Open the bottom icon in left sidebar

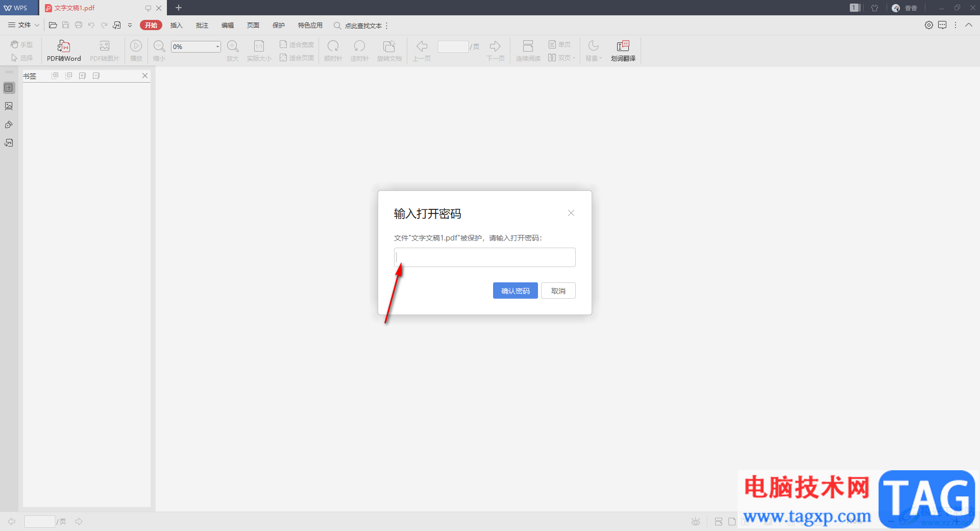pyautogui.click(x=9, y=143)
